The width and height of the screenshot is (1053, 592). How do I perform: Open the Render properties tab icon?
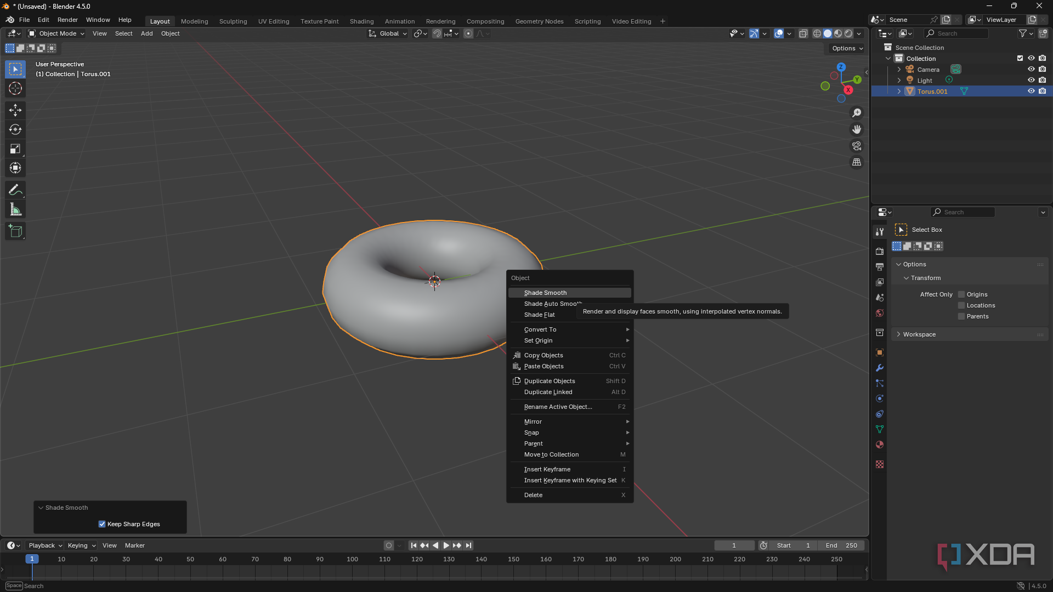880,251
